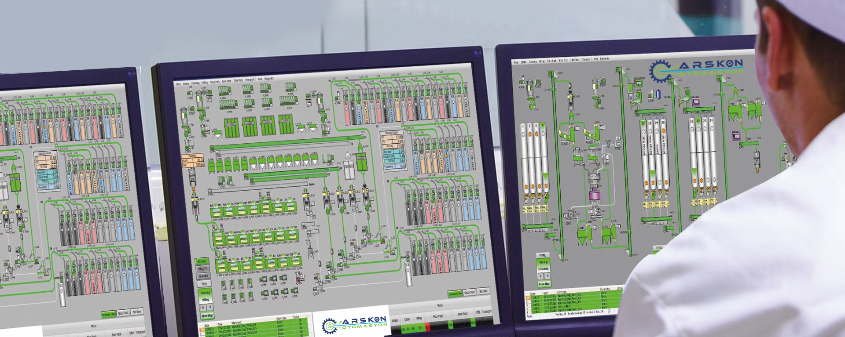Image resolution: width=845 pixels, height=337 pixels.
Task: Click B1 Start button on middle monitor
Action: pos(202,261)
